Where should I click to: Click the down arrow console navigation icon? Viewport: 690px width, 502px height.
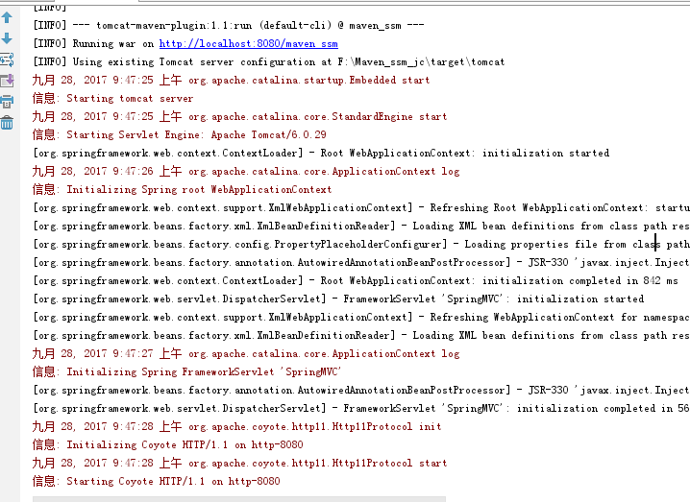click(7, 38)
